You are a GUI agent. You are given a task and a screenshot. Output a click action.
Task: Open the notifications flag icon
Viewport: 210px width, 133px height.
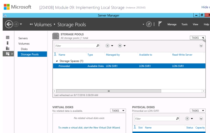click(x=160, y=24)
